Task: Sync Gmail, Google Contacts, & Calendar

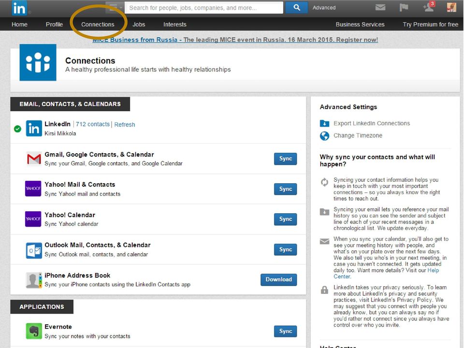Action: point(285,159)
